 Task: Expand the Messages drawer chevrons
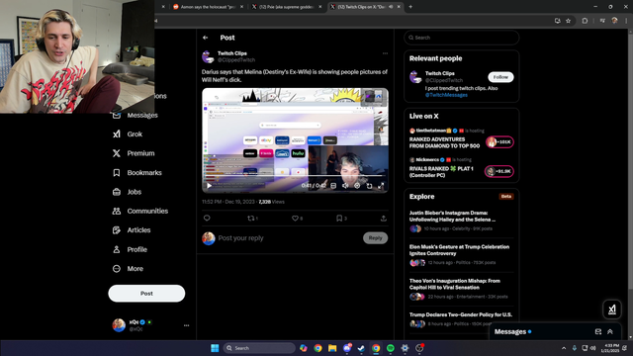[x=610, y=332]
